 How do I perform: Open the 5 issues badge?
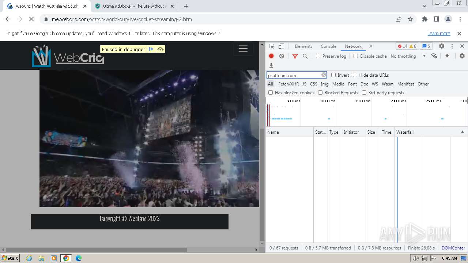click(426, 46)
